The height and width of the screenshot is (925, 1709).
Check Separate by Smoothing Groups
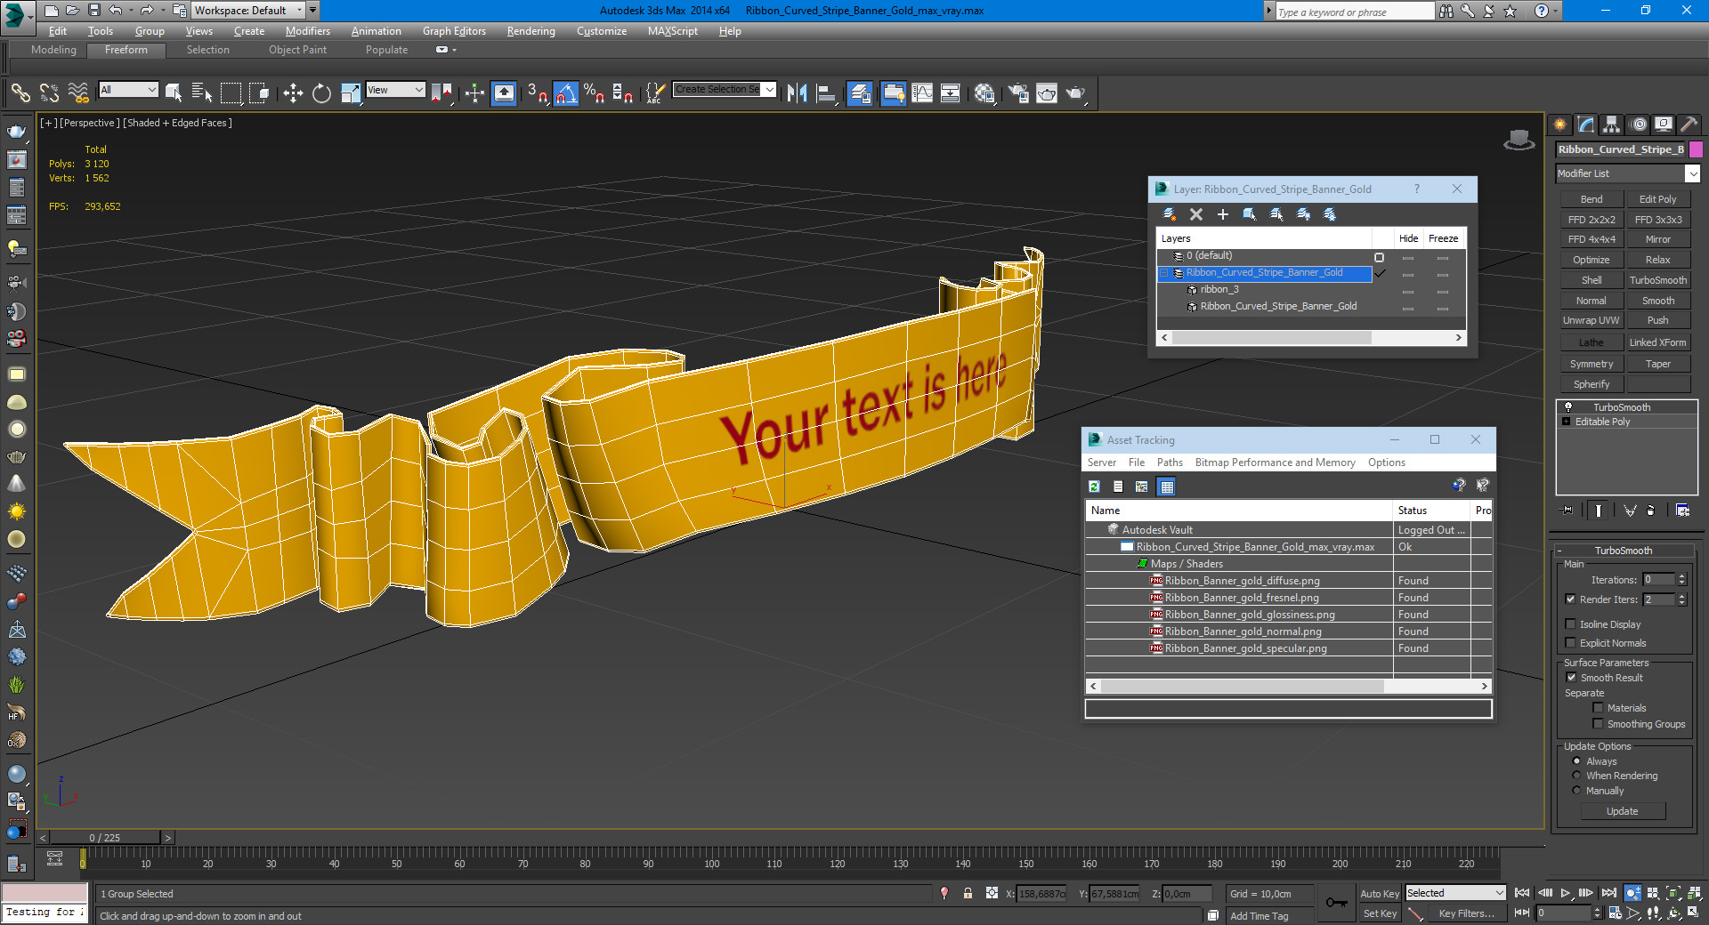click(1599, 724)
